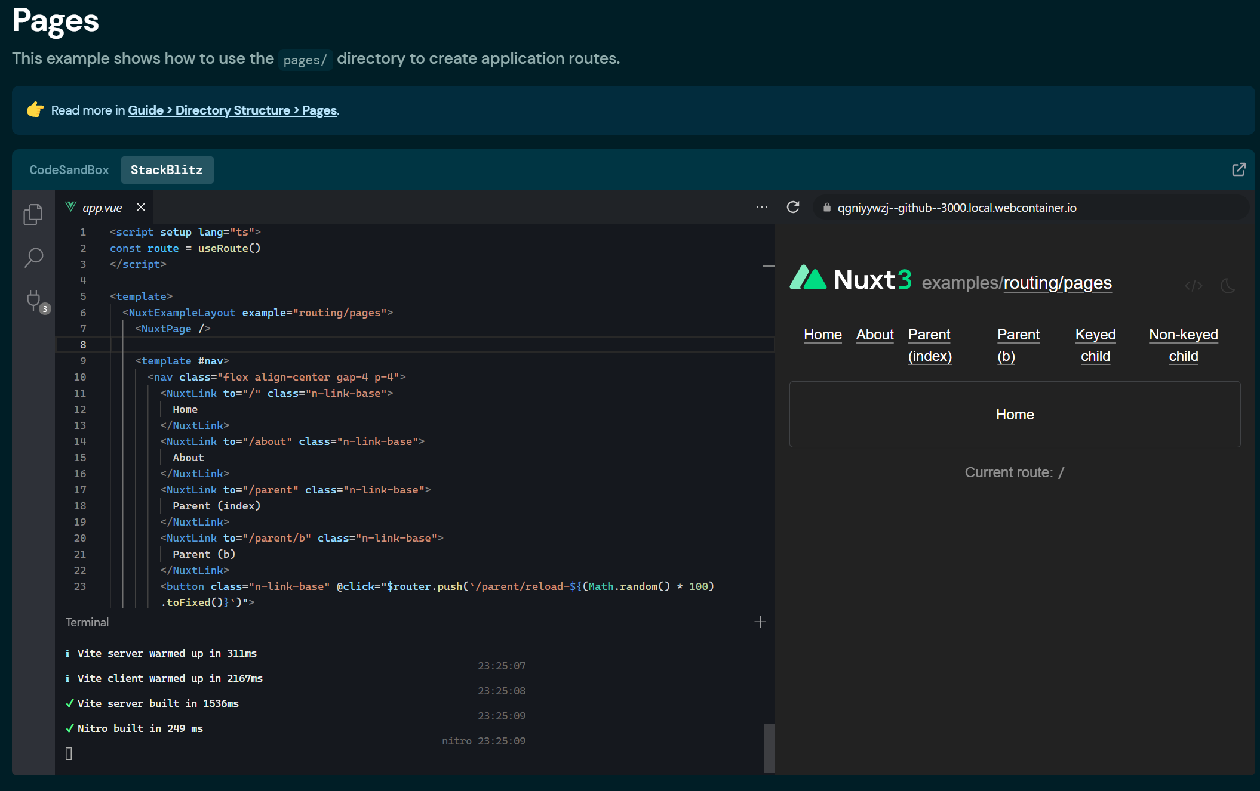The image size is (1260, 791).
Task: Click the routing/pages link in the preview header
Action: (1057, 282)
